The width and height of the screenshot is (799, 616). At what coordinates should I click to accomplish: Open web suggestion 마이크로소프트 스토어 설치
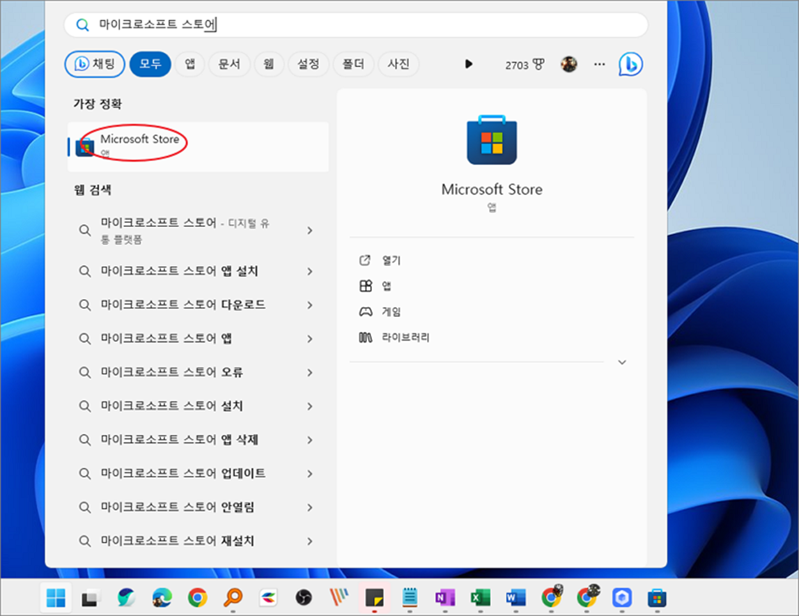(x=197, y=406)
